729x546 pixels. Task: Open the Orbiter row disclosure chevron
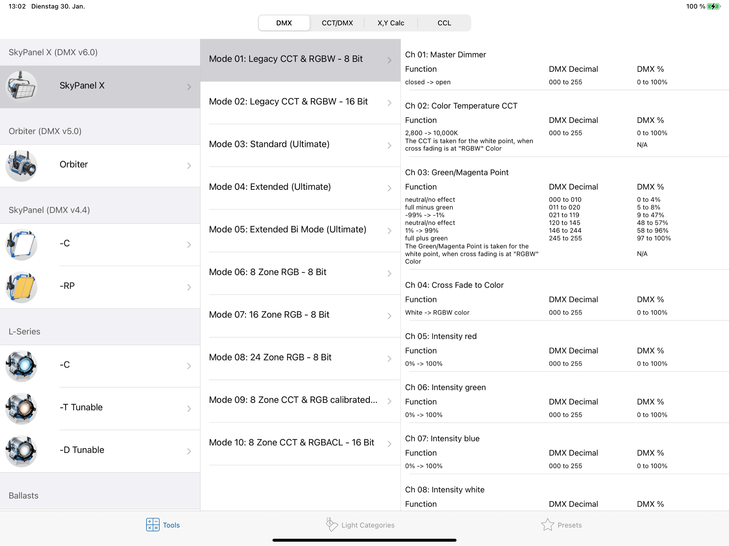tap(189, 166)
